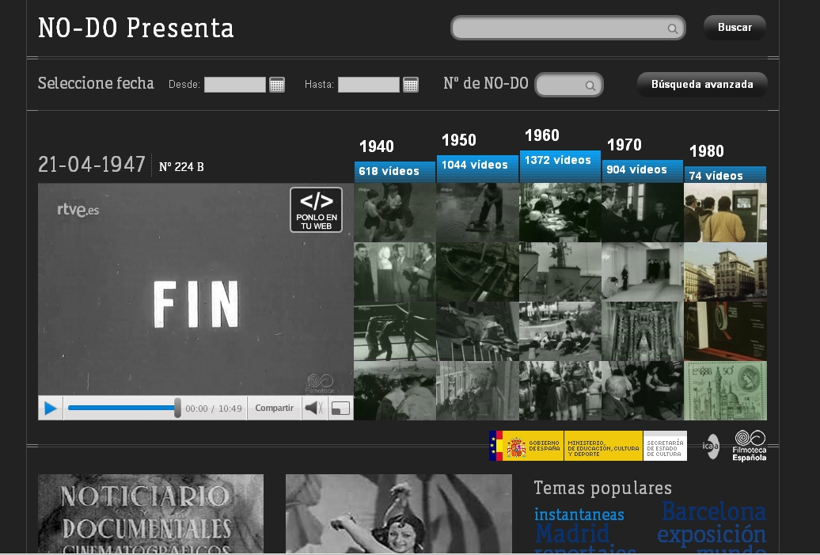Click the Buscar button

click(735, 28)
